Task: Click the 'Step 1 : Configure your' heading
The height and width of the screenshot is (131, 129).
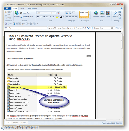Action: pyautogui.click(x=20, y=59)
